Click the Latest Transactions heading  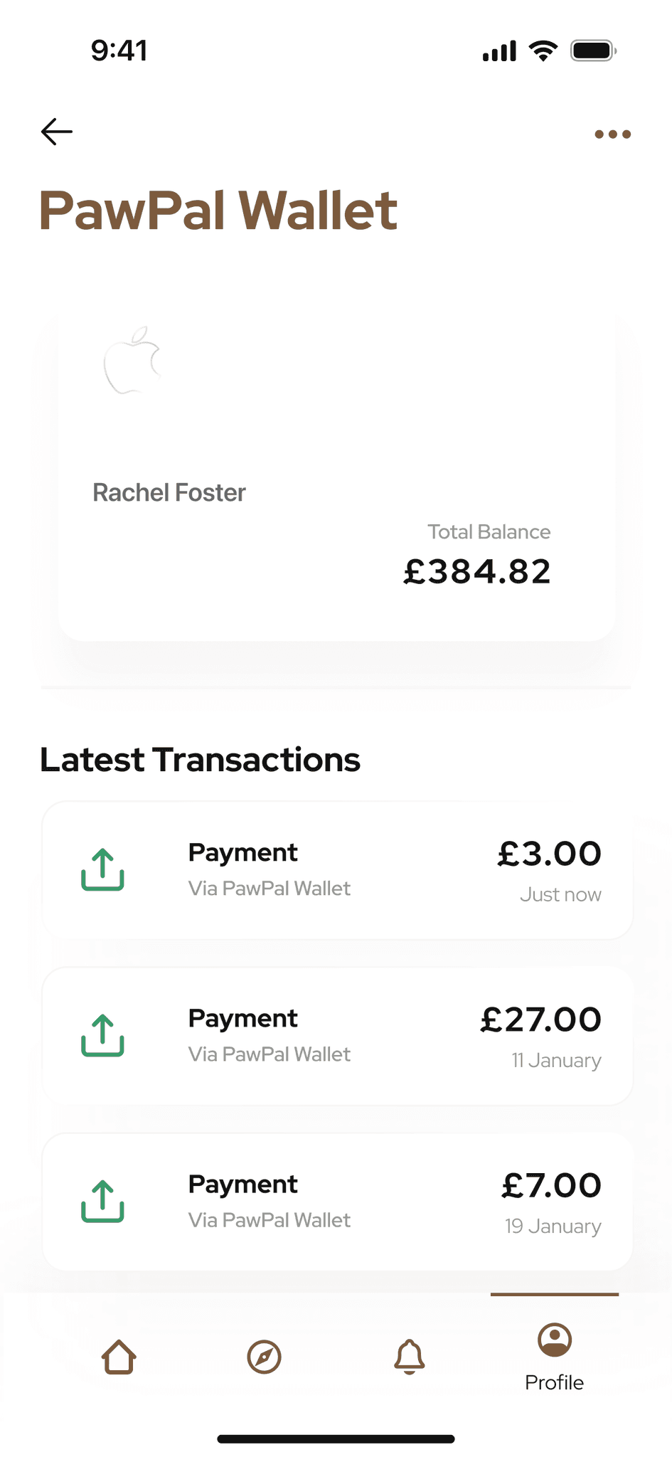point(201,760)
